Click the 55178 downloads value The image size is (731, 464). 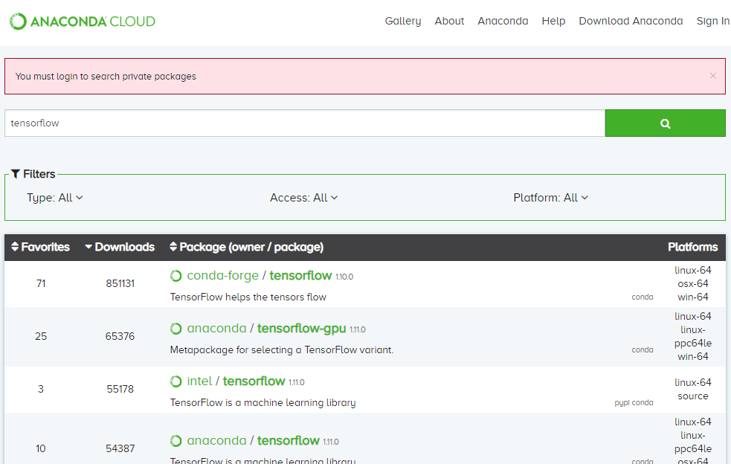(120, 389)
